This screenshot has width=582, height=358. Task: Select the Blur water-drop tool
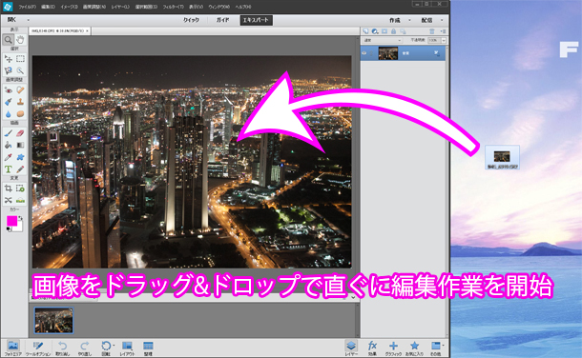point(8,113)
